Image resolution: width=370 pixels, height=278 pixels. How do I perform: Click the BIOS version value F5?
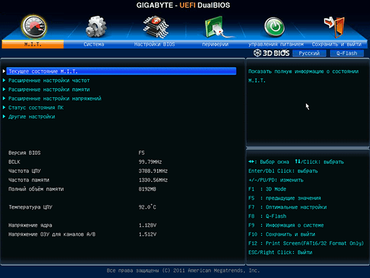pyautogui.click(x=141, y=153)
